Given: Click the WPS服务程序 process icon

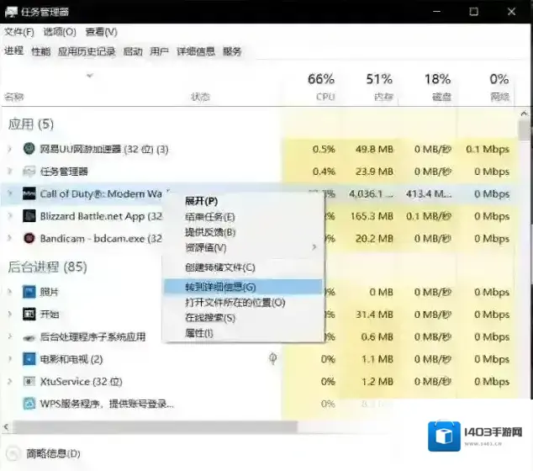Looking at the screenshot, I should (x=29, y=404).
